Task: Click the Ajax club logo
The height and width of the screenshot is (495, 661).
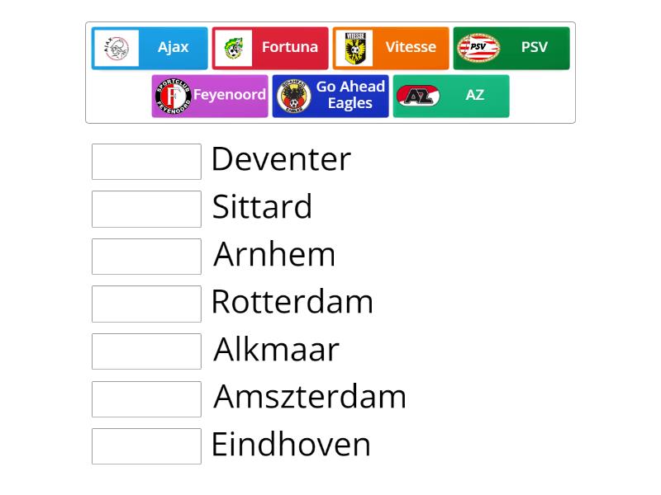Action: coord(117,48)
